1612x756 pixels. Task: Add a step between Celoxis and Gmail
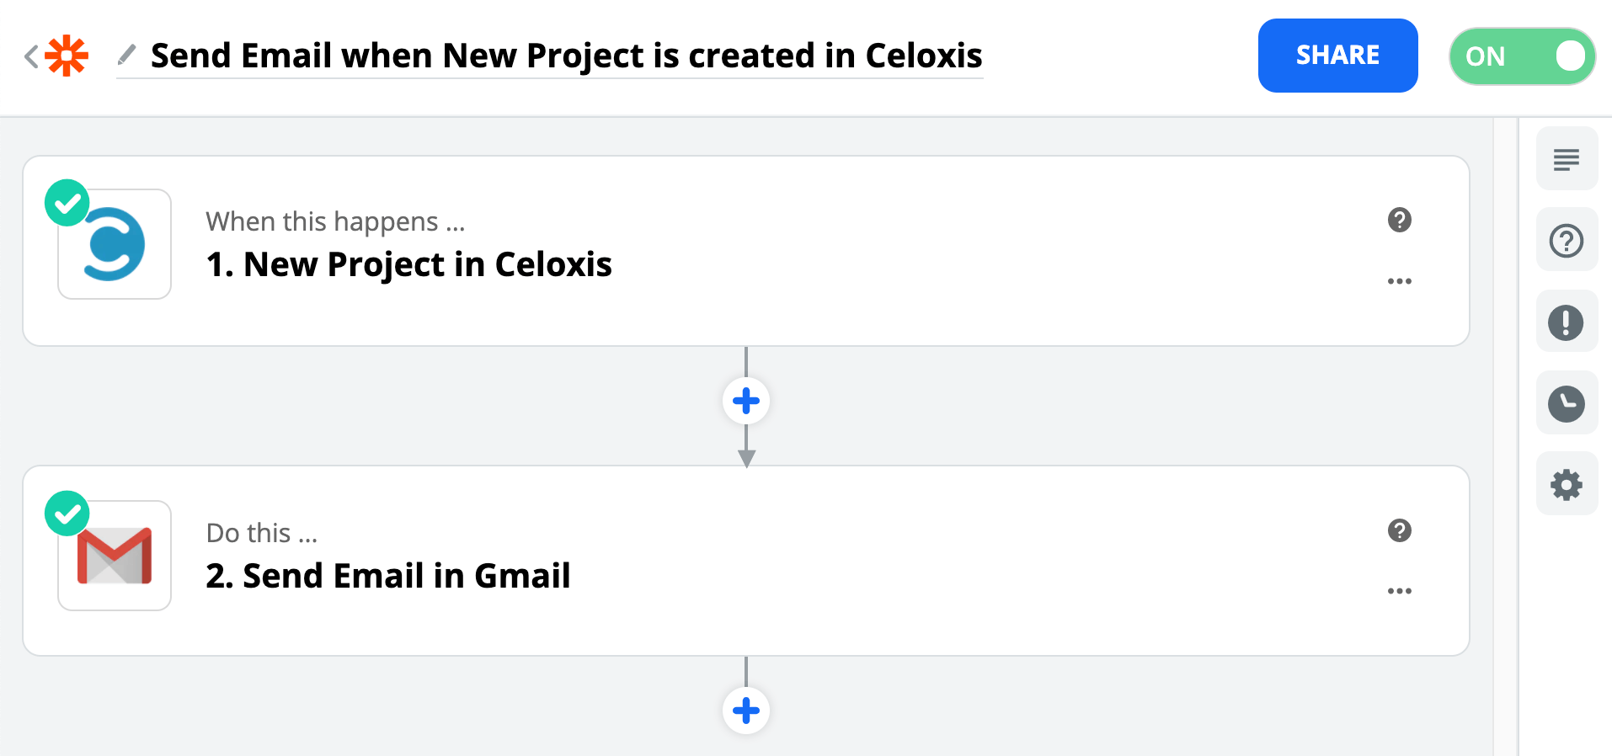[x=746, y=401]
